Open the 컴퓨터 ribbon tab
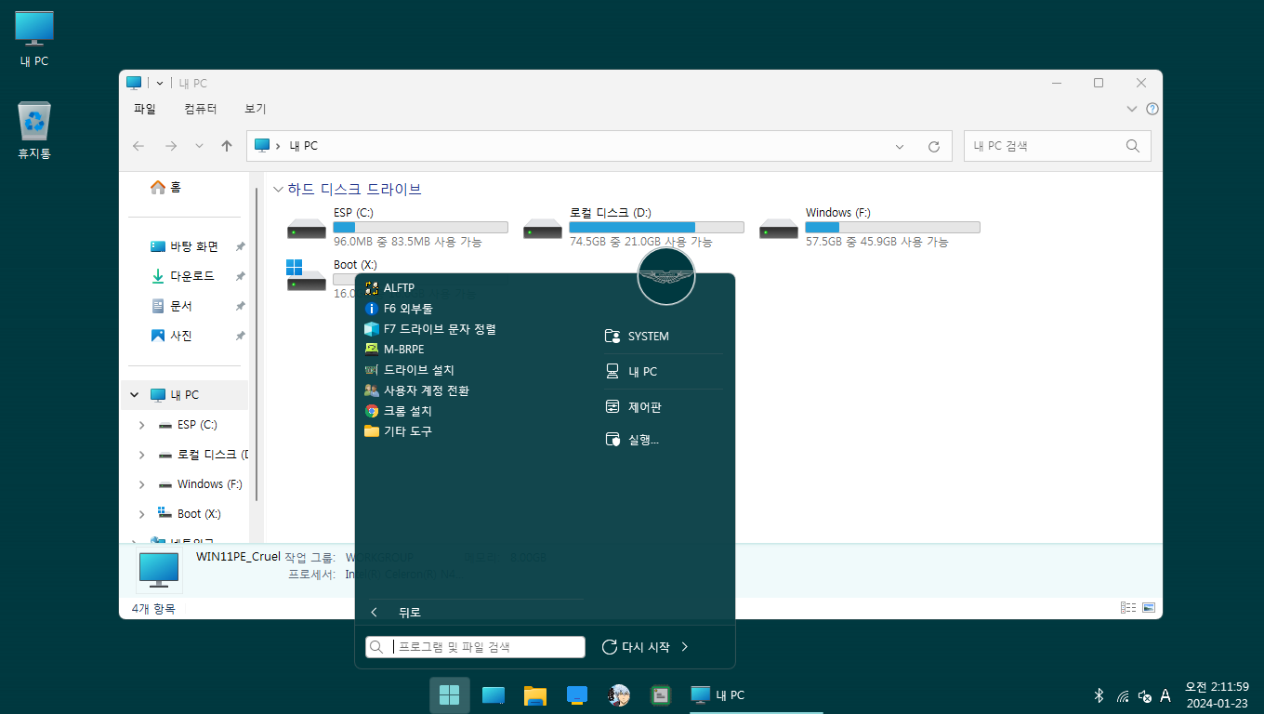Viewport: 1264px width, 714px height. [x=201, y=109]
